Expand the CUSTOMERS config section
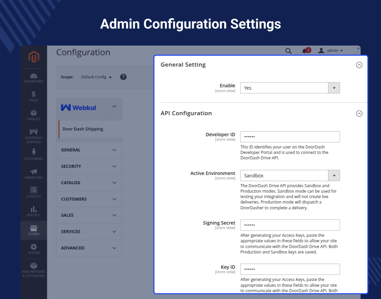Image resolution: width=381 pixels, height=299 pixels. (89, 199)
